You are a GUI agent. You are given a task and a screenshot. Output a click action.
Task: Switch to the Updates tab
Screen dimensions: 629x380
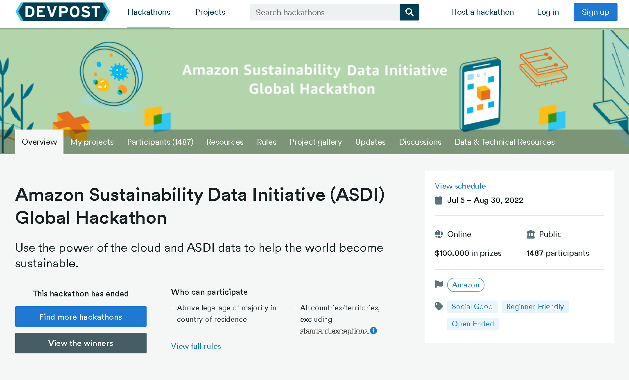(x=371, y=142)
